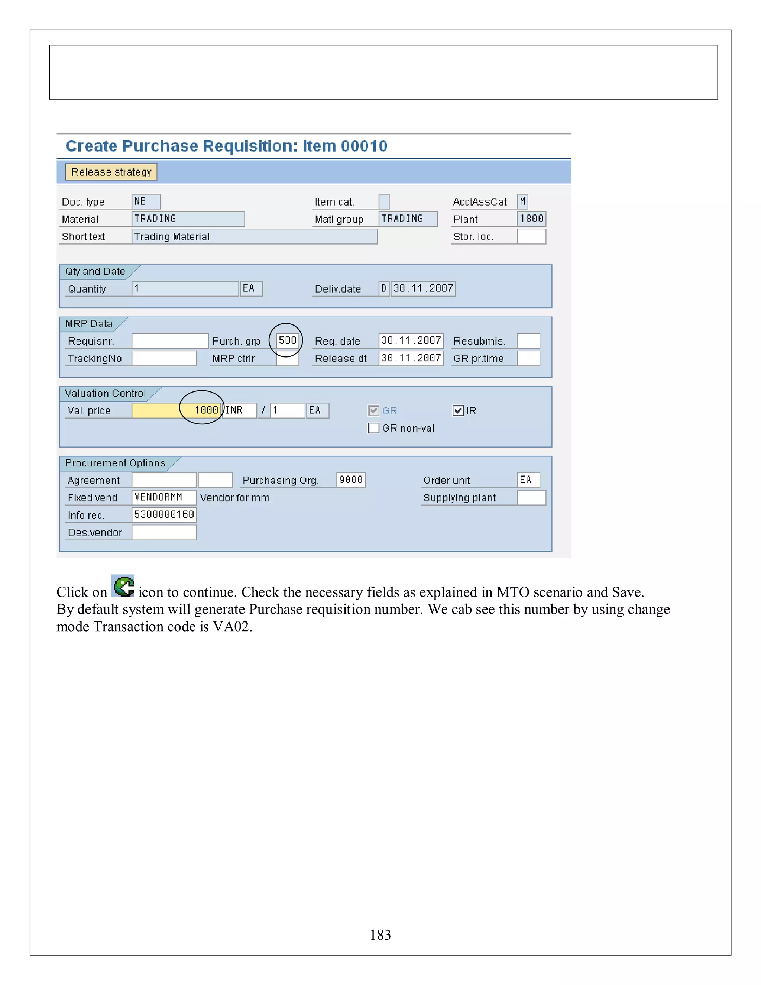
Task: Click the Fixed vend field VENDORMM
Action: 163,497
